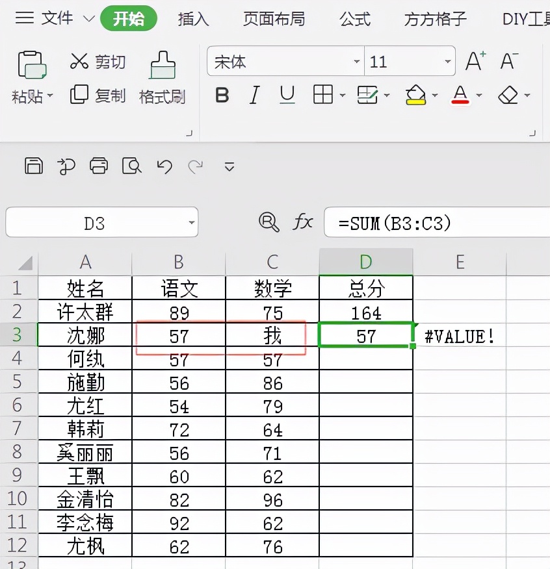Click the eraser clear icon

tap(508, 95)
